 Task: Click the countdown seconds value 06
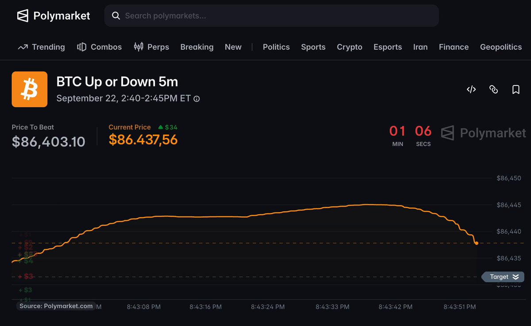[x=423, y=131]
